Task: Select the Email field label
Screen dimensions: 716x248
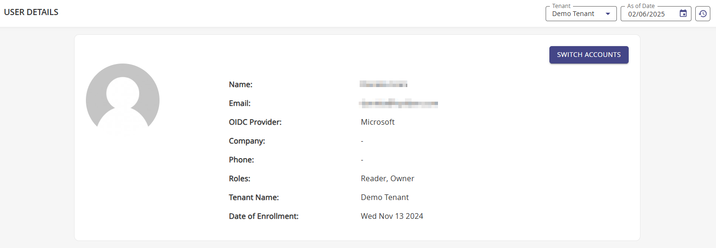Action: [240, 104]
